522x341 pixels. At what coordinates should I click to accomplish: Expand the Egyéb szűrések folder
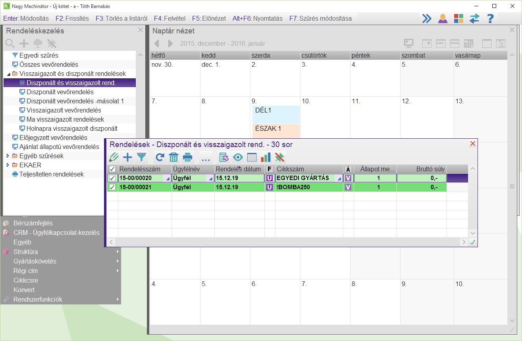point(9,156)
